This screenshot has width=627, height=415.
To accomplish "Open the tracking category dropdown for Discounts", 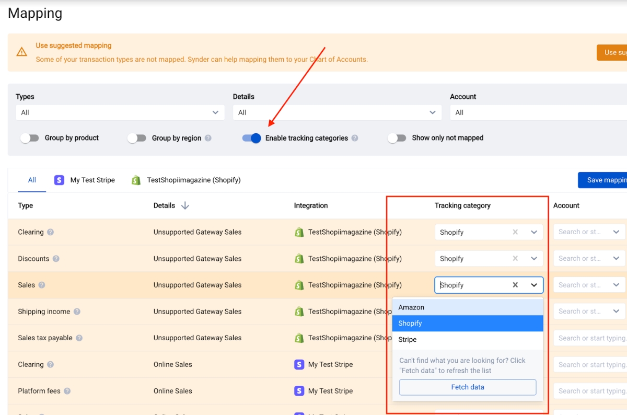I will (533, 258).
